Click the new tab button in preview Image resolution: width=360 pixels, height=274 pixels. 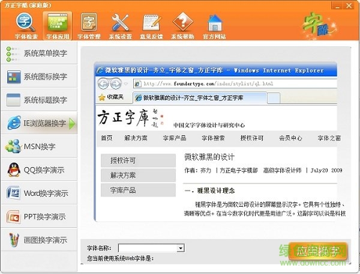coord(274,98)
